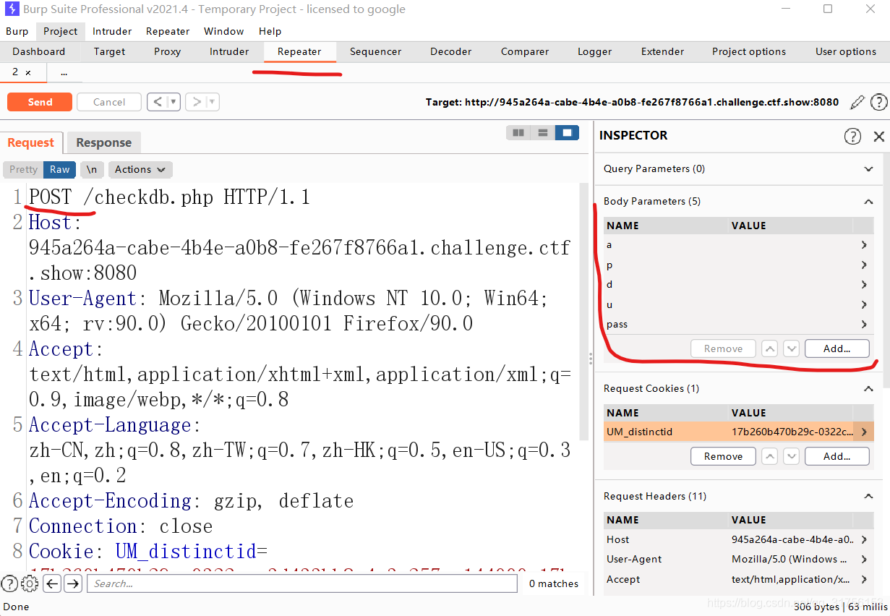
Task: Click the target edit pencil icon
Action: coord(857,103)
